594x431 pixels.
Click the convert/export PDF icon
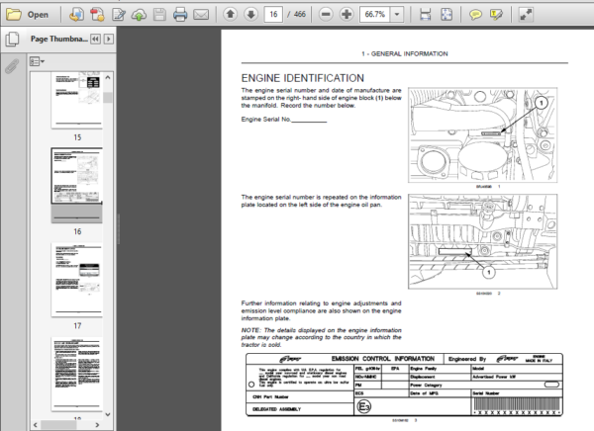tap(76, 15)
